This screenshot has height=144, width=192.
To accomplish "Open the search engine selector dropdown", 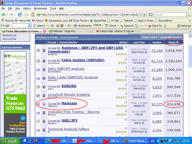I will 151,15.
